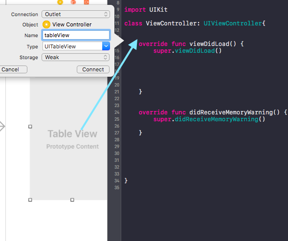Open the Storage dropdown set to Weak

click(75, 57)
